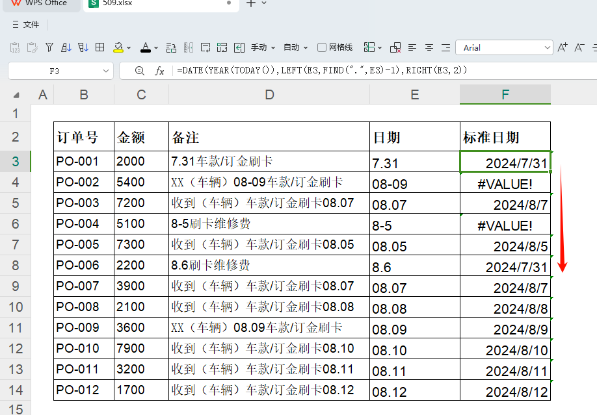Click the paste-values icon in toolbar
Viewport: 597px width, 415px height.
(15, 47)
